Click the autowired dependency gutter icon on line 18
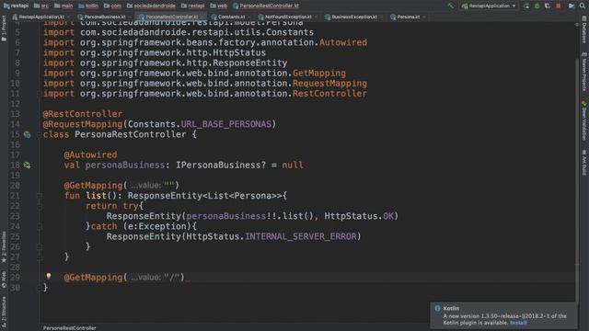Image resolution: width=589 pixels, height=331 pixels. 27,165
